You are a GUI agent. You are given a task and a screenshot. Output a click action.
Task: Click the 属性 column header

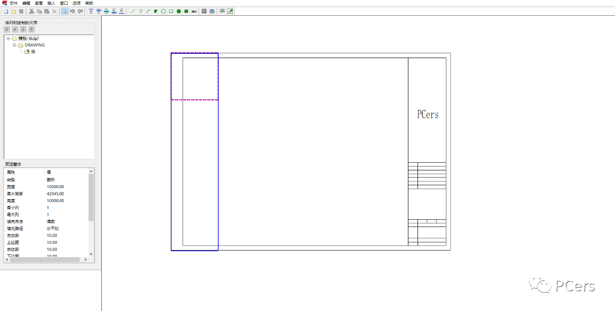[x=11, y=172]
